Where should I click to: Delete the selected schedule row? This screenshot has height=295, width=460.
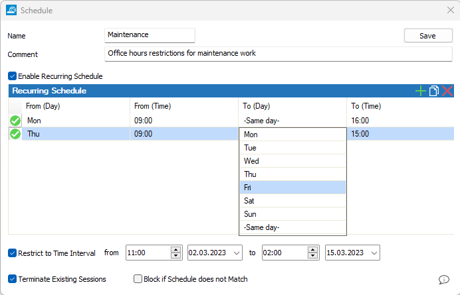click(447, 91)
